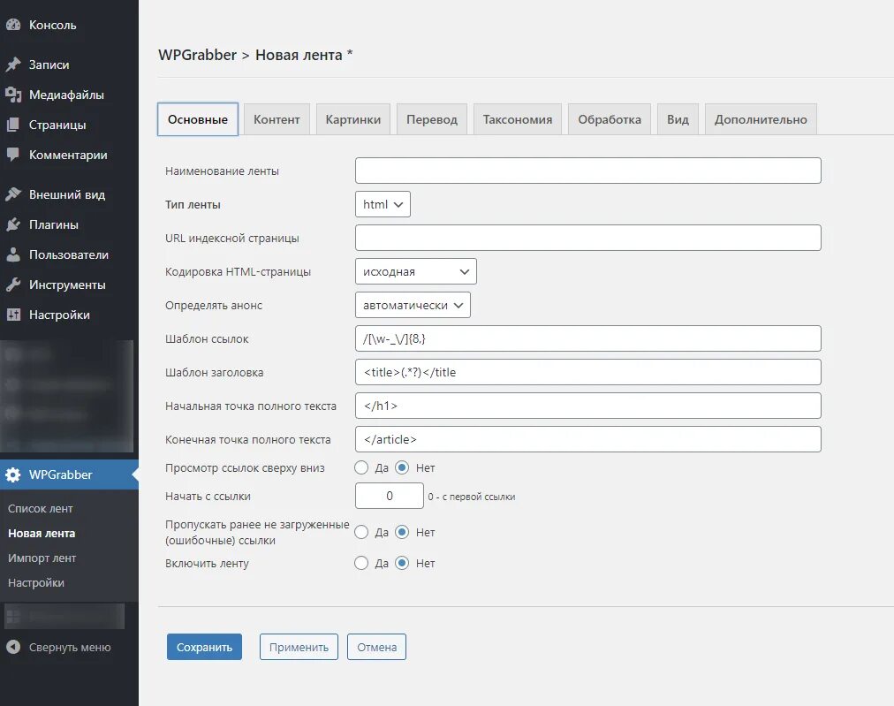This screenshot has height=706, width=894.
Task: Open the Тип ленты html dropdown
Action: coord(383,204)
